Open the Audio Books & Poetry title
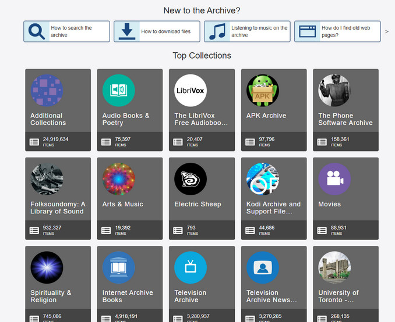 [x=126, y=119]
